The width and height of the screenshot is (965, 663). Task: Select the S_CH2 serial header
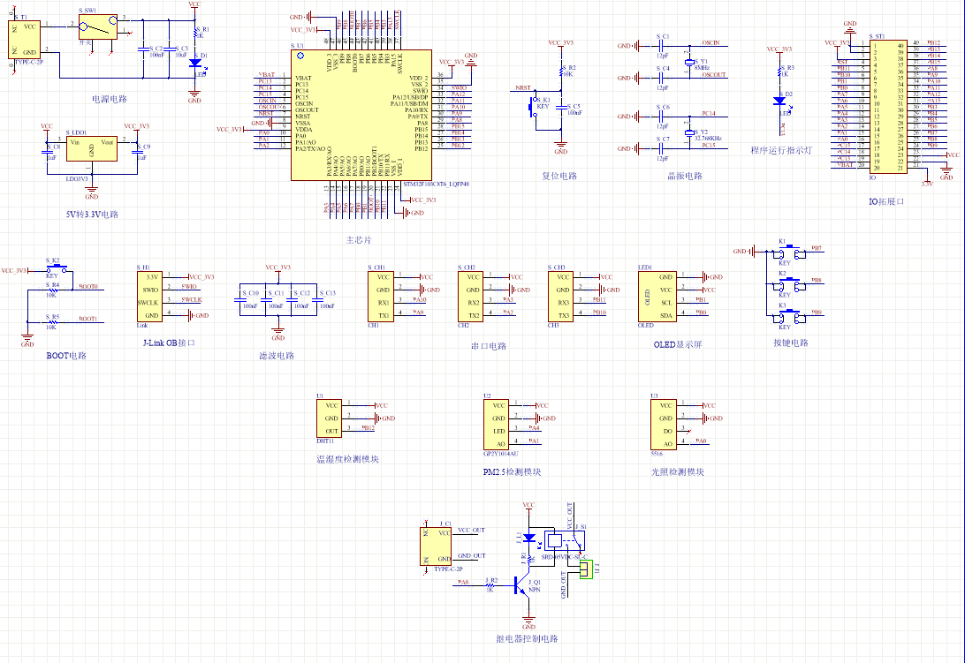click(x=470, y=297)
